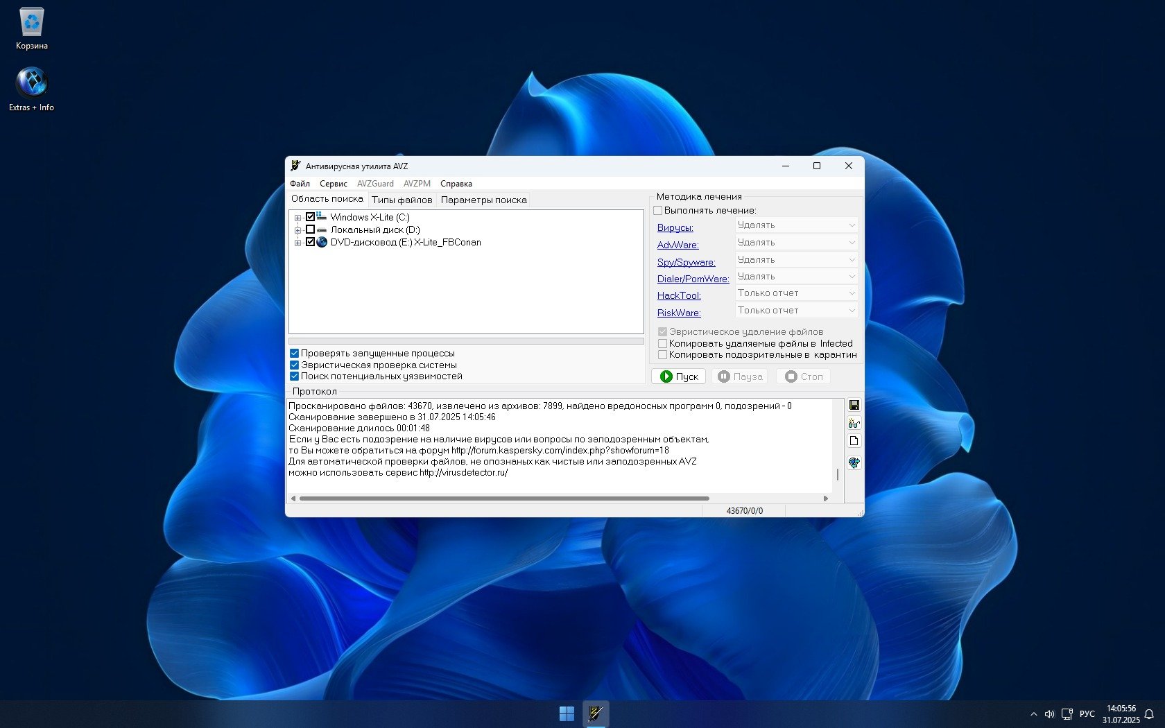Check the Локальный диск (D:) checkbox
This screenshot has height=728, width=1165.
(x=310, y=229)
